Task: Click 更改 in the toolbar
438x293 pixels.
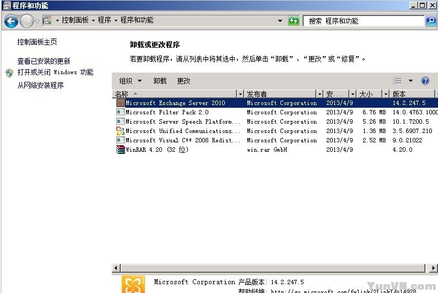Action: click(183, 81)
